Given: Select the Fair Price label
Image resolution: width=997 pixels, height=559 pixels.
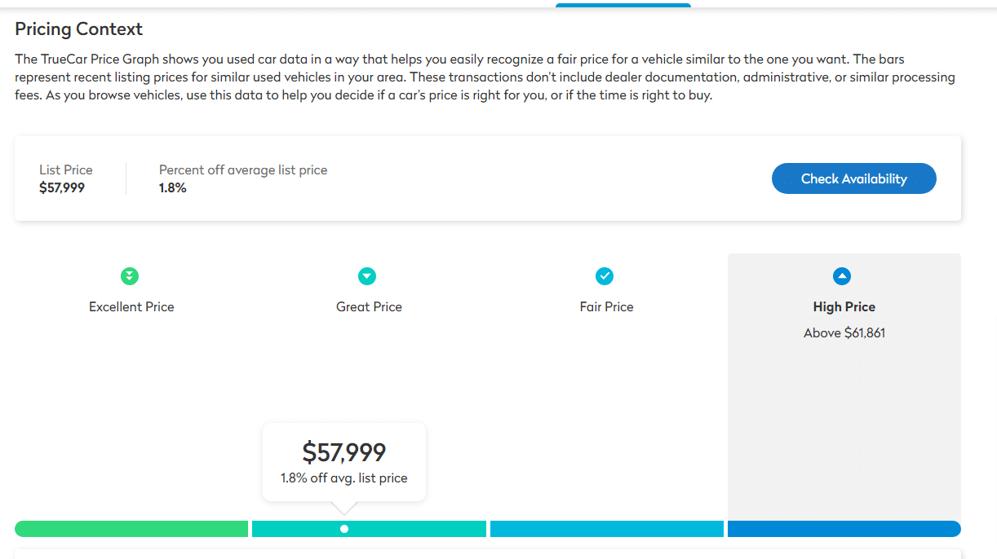Looking at the screenshot, I should pos(606,307).
